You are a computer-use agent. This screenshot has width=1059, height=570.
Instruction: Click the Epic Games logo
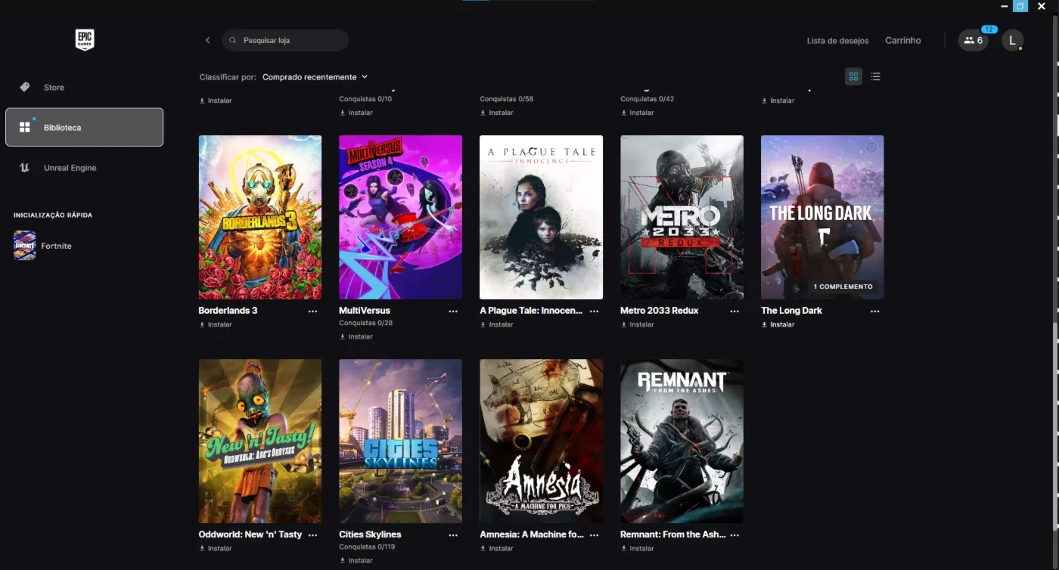click(85, 40)
